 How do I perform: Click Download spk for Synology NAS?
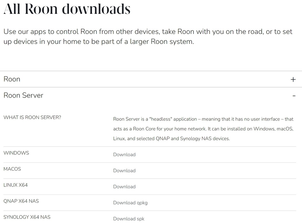click(129, 219)
